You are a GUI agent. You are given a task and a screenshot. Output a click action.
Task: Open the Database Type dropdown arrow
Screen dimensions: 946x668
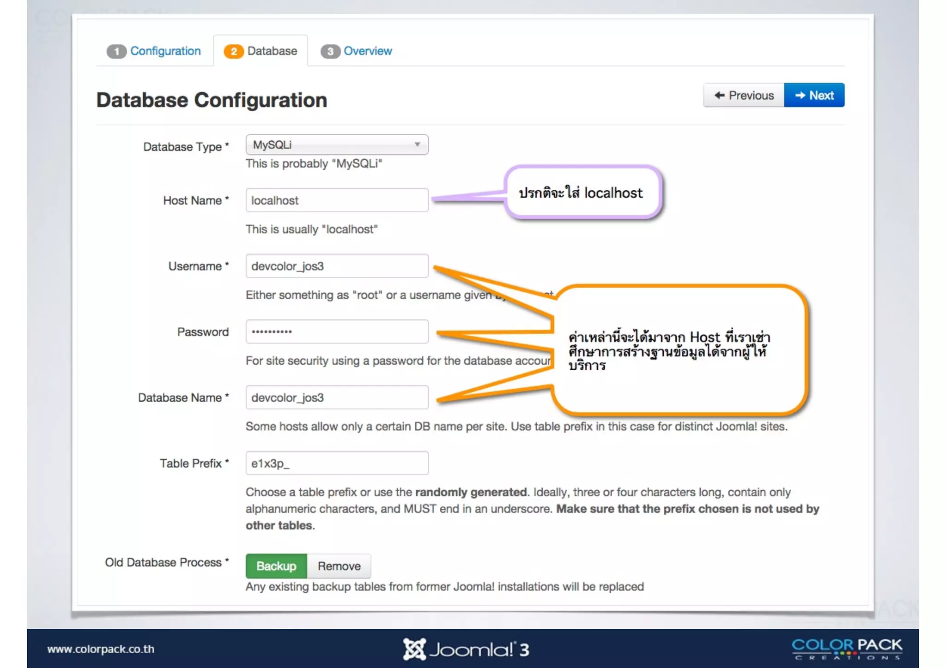pyautogui.click(x=417, y=144)
